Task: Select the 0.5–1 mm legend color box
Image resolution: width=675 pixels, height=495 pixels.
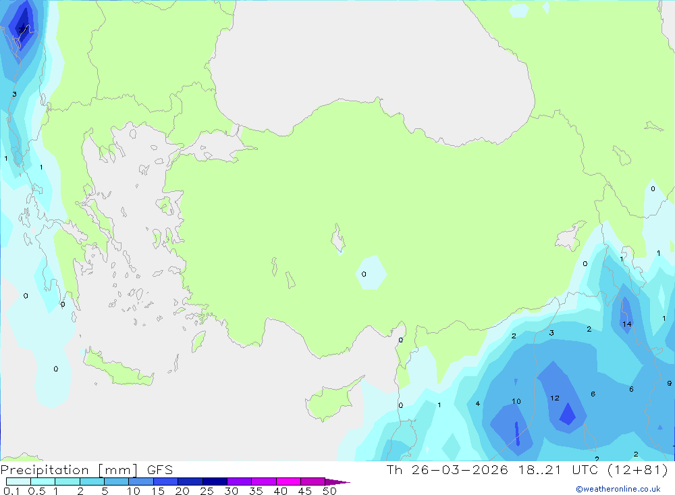Action: pos(43,481)
